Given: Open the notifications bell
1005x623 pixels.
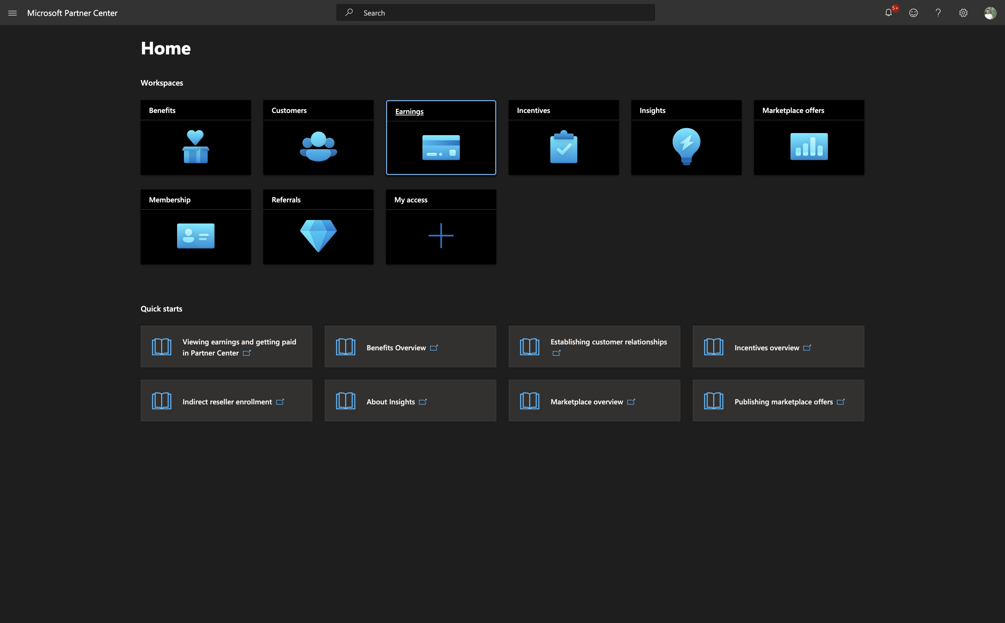Looking at the screenshot, I should [x=889, y=13].
